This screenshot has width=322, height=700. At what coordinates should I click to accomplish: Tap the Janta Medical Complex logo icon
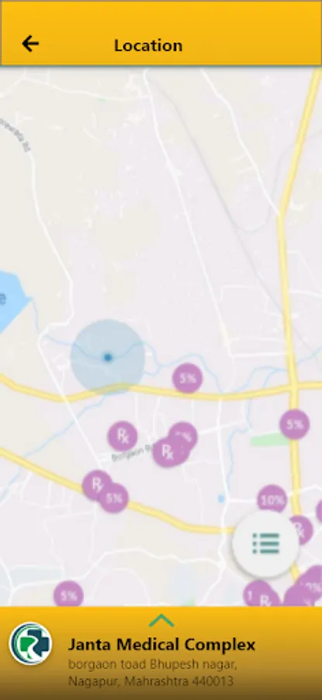pos(30,643)
